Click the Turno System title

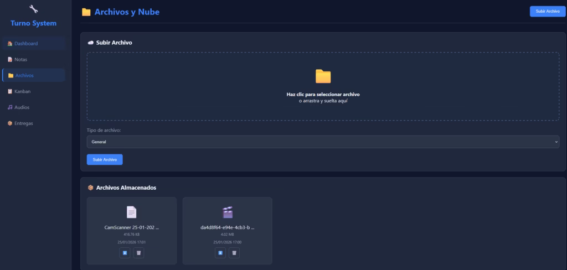(x=33, y=23)
